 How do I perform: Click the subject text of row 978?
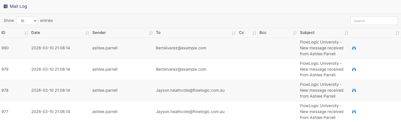pyautogui.click(x=322, y=90)
